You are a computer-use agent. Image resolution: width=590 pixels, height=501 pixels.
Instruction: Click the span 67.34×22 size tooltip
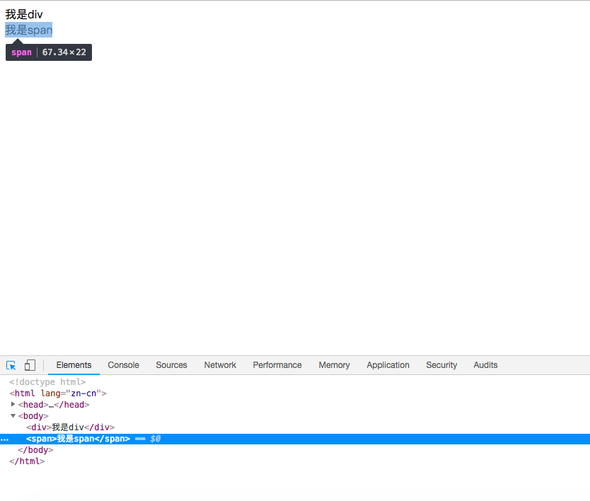tap(49, 52)
